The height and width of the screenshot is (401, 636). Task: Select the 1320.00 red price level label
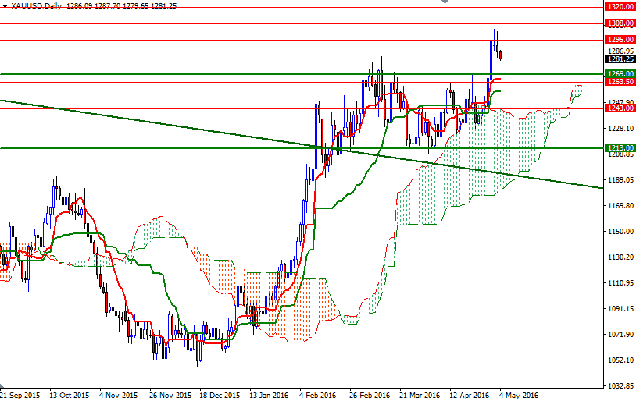(x=620, y=7)
